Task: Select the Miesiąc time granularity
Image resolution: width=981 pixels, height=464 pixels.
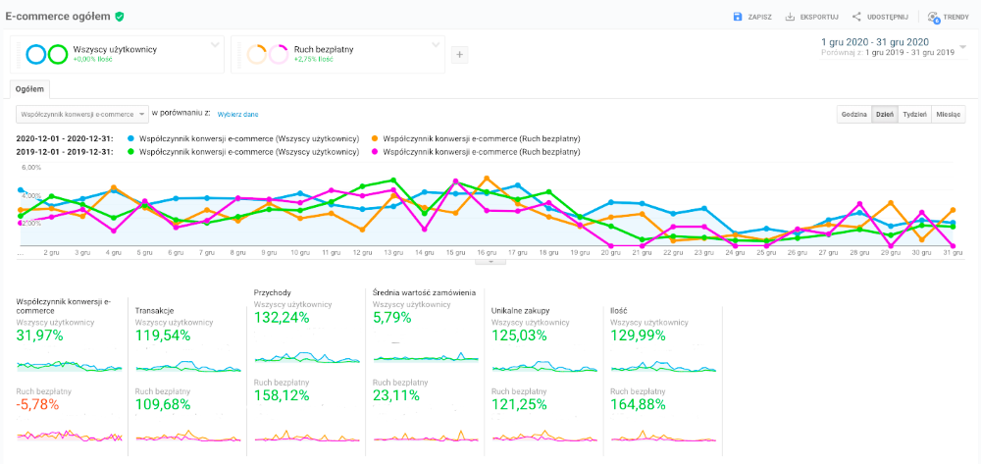Action: pos(949,115)
